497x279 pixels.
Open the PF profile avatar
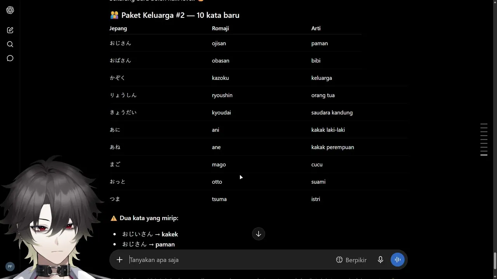[10, 267]
